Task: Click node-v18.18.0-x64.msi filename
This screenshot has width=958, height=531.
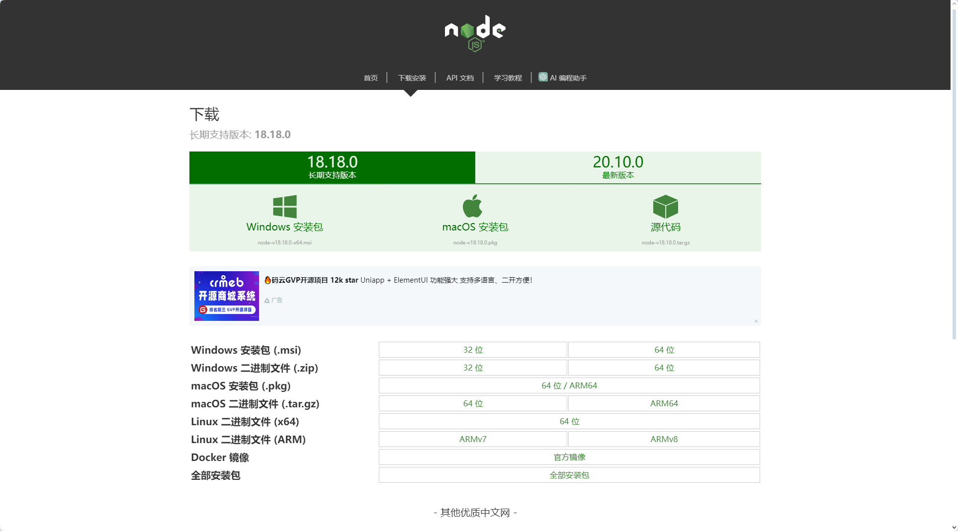Action: (285, 243)
